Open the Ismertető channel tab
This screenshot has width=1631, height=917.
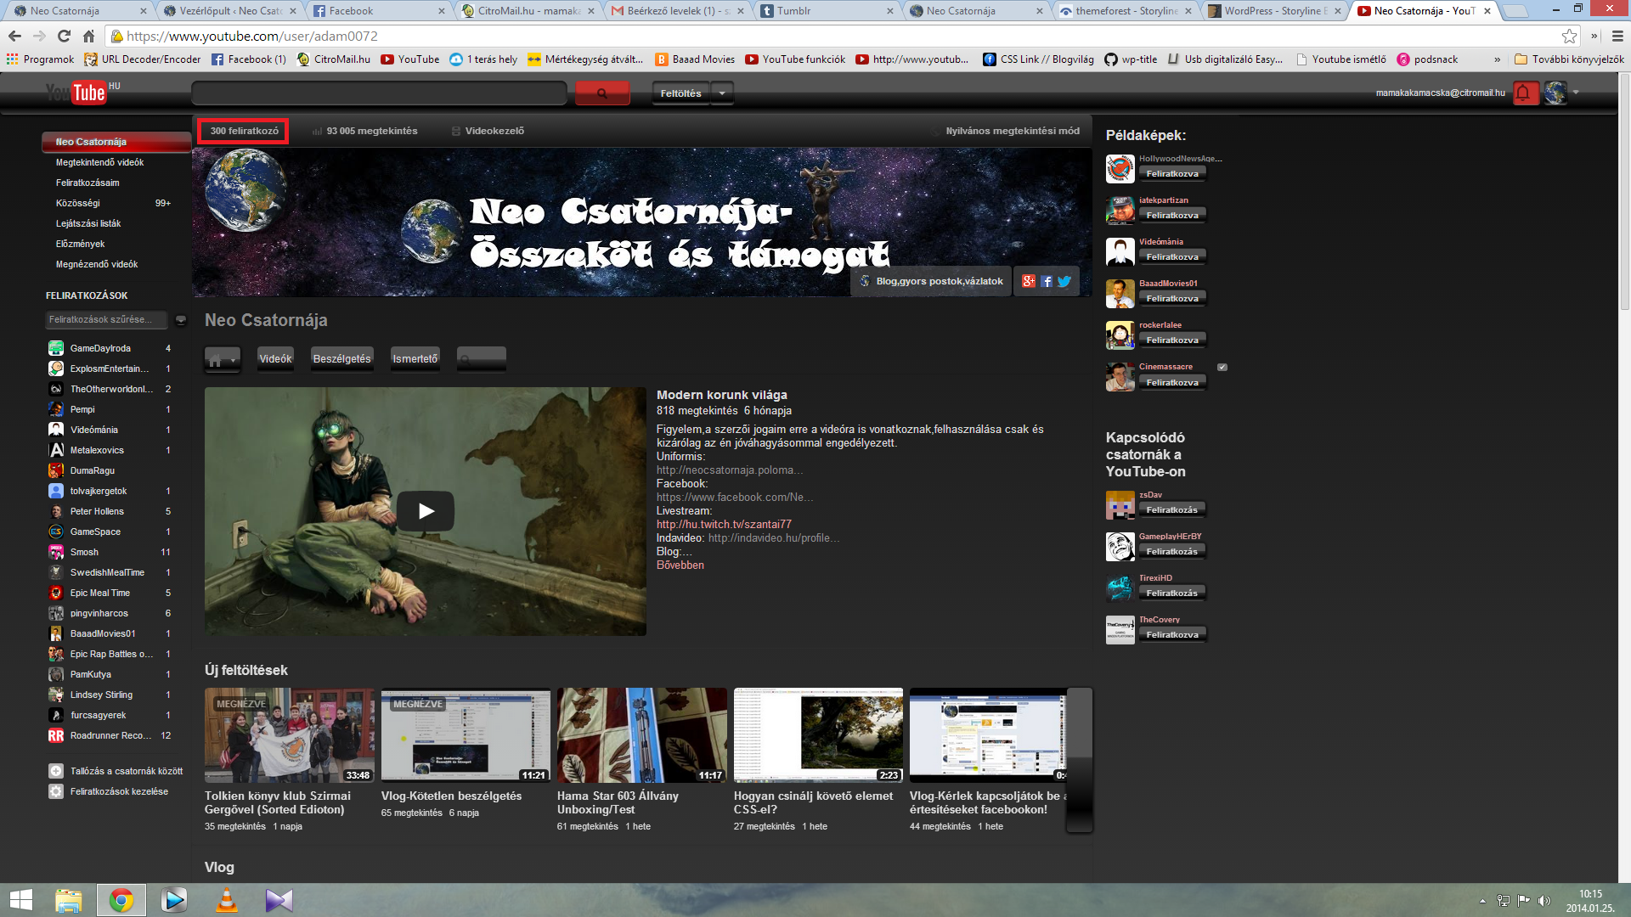click(x=415, y=358)
